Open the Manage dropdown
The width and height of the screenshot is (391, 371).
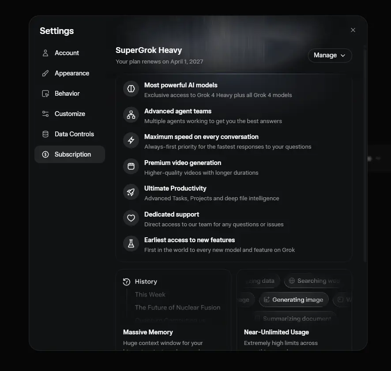pyautogui.click(x=330, y=55)
